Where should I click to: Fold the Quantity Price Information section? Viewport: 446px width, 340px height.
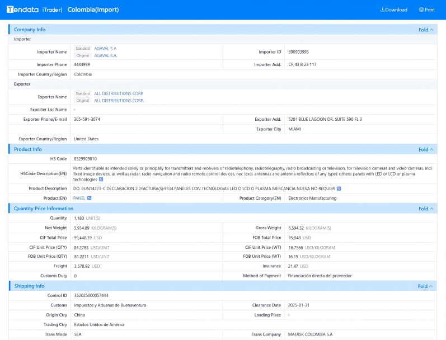pyautogui.click(x=426, y=209)
